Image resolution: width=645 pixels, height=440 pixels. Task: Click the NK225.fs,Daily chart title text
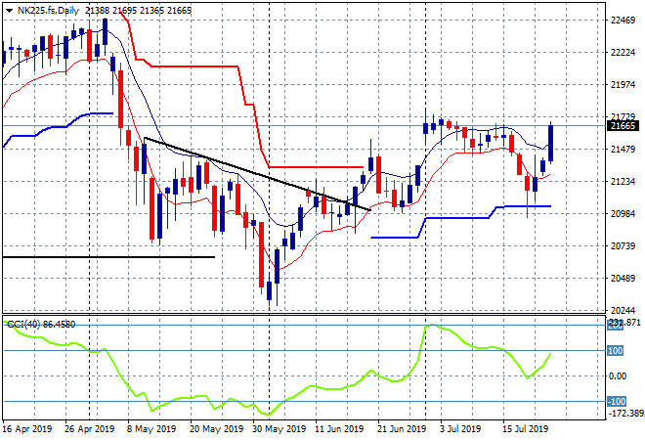48,11
